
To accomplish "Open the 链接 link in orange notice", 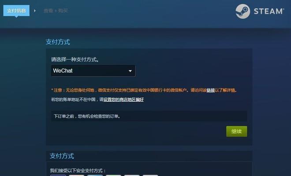I will click(x=211, y=90).
